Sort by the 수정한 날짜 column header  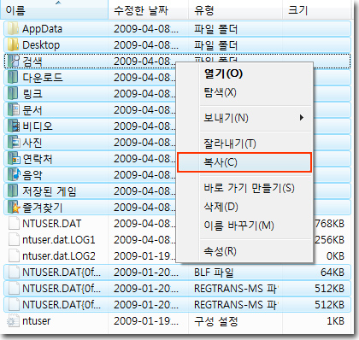148,10
